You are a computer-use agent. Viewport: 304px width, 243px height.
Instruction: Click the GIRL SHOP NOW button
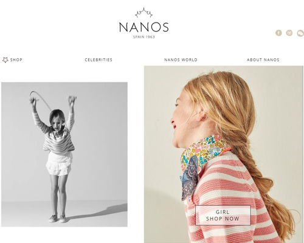tap(223, 215)
